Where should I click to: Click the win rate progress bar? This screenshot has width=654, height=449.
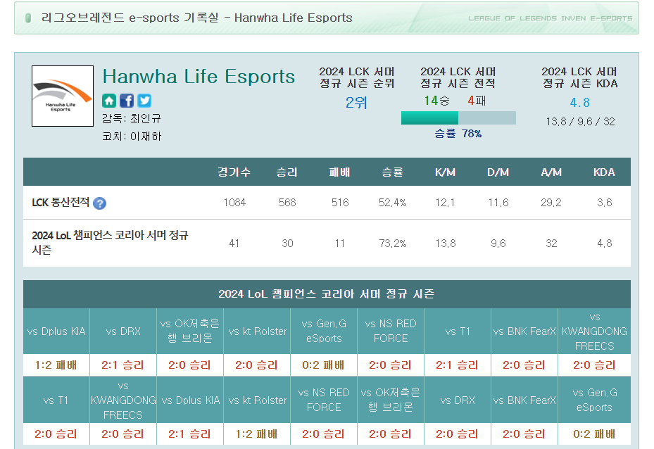point(458,118)
